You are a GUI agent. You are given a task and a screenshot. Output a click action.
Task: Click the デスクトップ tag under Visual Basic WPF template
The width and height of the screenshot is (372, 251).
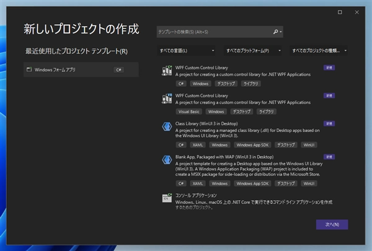click(x=242, y=112)
